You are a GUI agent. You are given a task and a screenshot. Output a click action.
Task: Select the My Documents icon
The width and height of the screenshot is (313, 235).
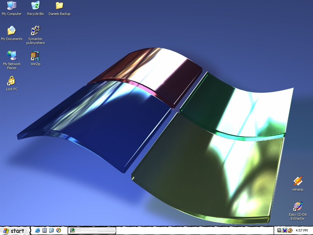12,31
